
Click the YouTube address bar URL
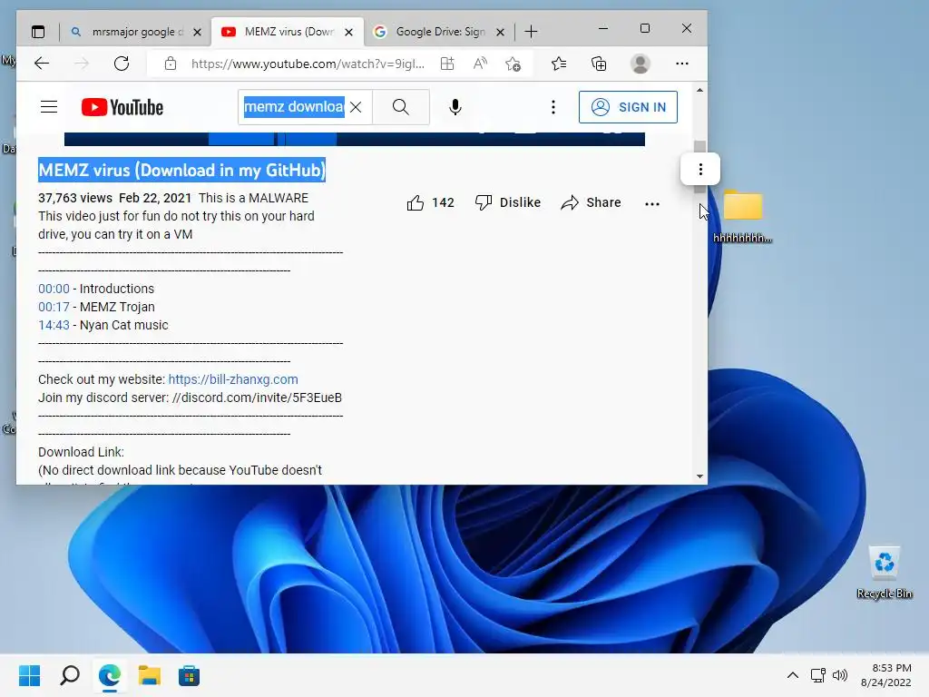coord(308,64)
